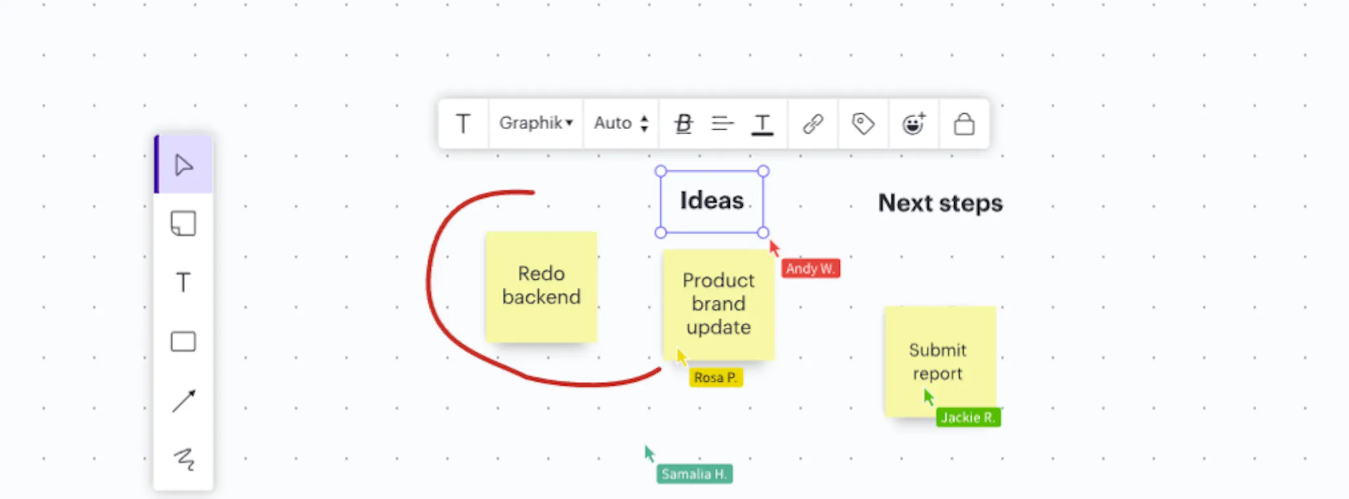Viewport: 1349px width, 499px height.
Task: Click the Next steps heading
Action: click(x=940, y=203)
